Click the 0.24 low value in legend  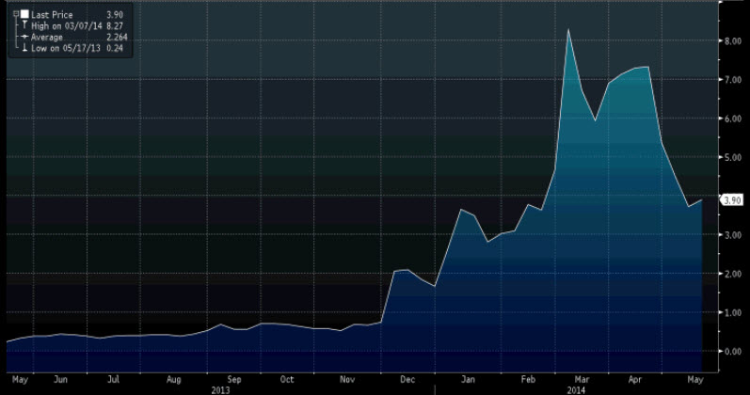115,48
